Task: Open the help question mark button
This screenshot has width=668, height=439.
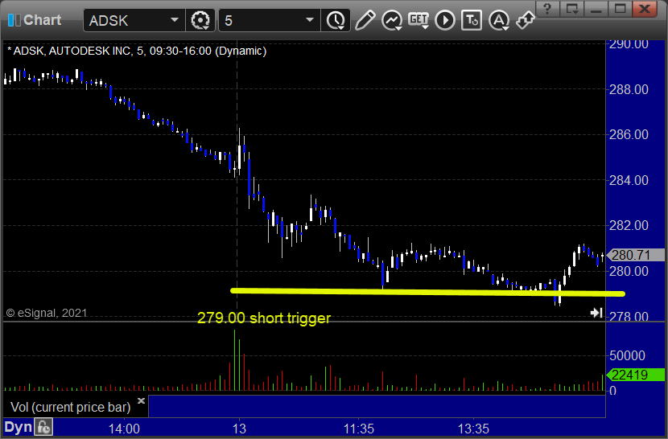Action: 547,9
